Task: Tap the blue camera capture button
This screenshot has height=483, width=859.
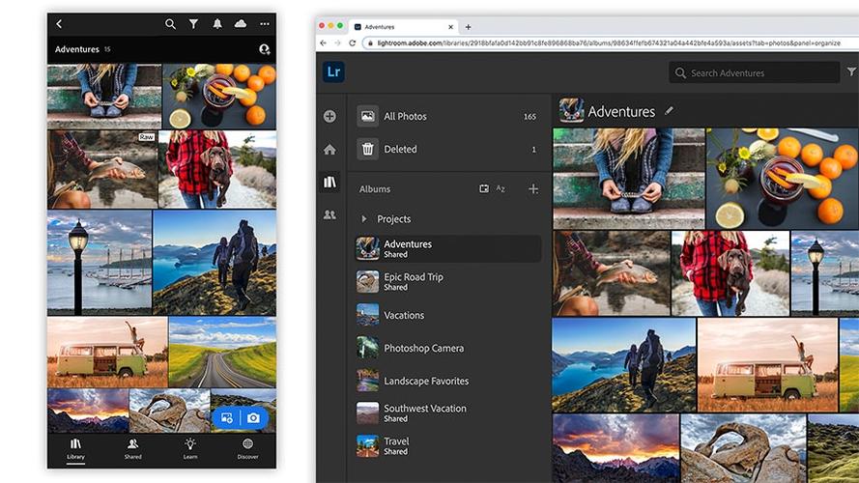Action: (254, 418)
